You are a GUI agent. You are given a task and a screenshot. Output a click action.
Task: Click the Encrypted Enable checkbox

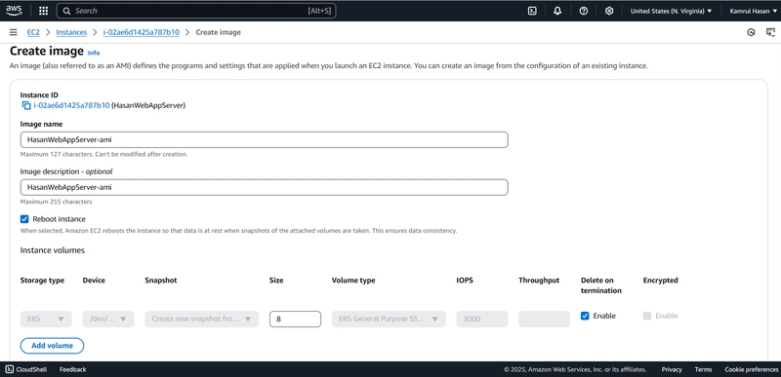click(x=647, y=316)
